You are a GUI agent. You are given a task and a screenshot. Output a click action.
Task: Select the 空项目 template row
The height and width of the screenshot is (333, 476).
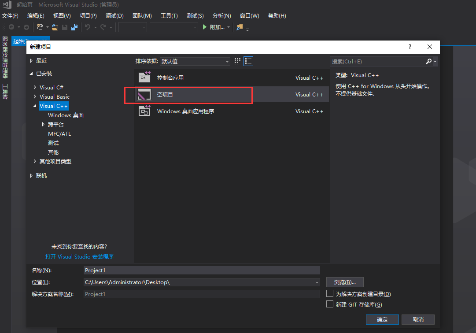click(231, 94)
